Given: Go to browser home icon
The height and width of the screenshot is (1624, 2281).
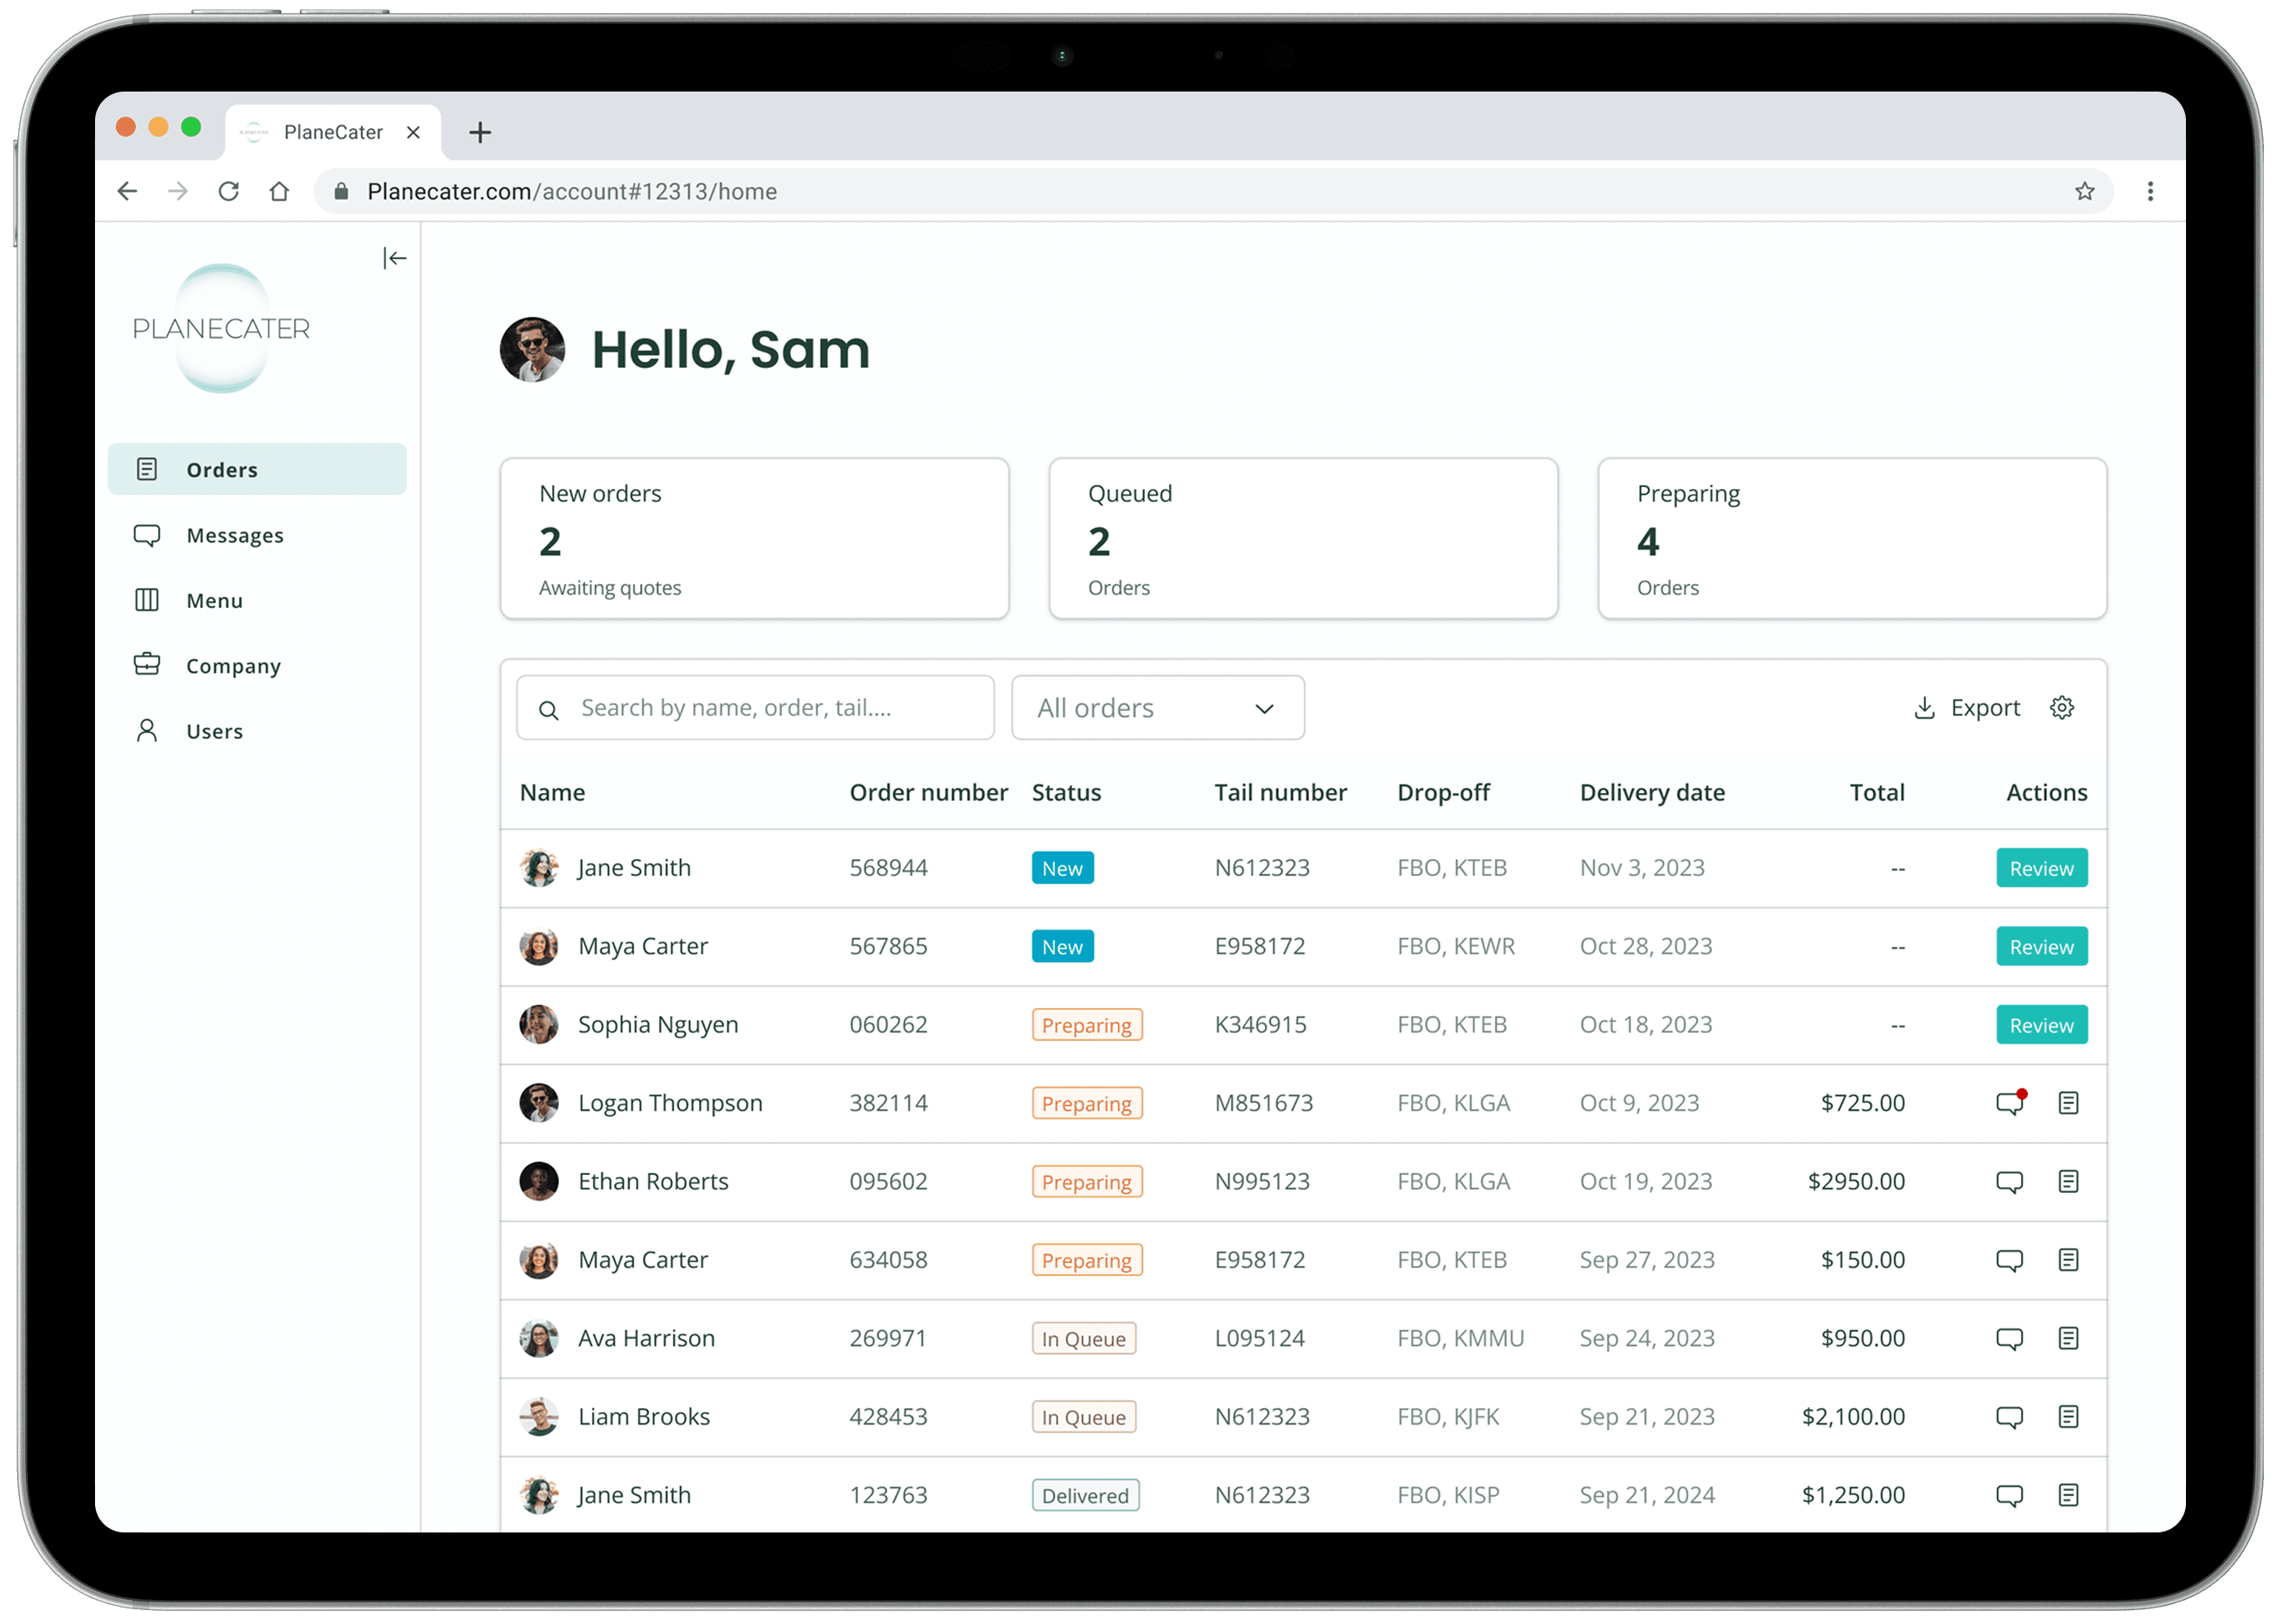Looking at the screenshot, I should [x=279, y=191].
